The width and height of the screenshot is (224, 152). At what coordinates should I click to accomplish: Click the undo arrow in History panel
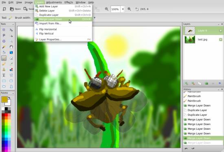(186, 149)
